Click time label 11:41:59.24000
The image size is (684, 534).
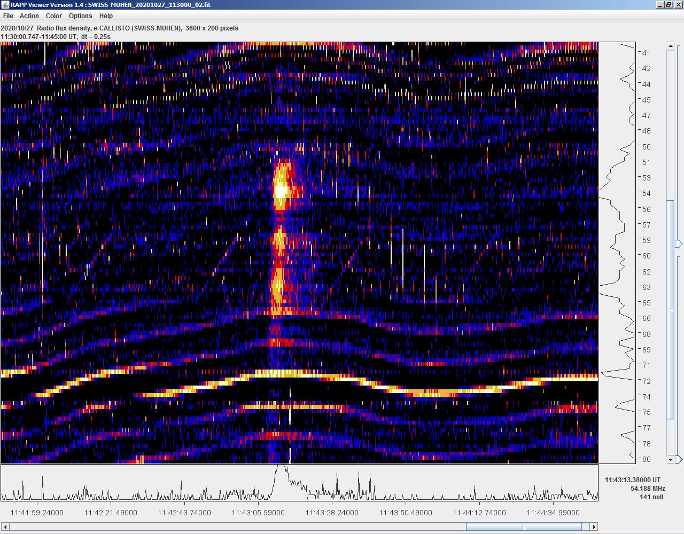[37, 513]
